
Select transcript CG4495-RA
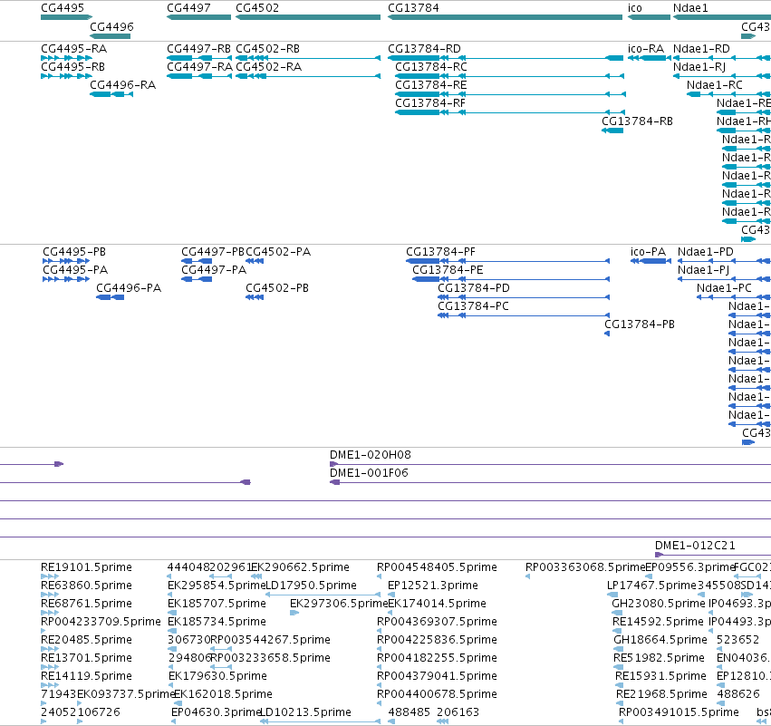(73, 49)
